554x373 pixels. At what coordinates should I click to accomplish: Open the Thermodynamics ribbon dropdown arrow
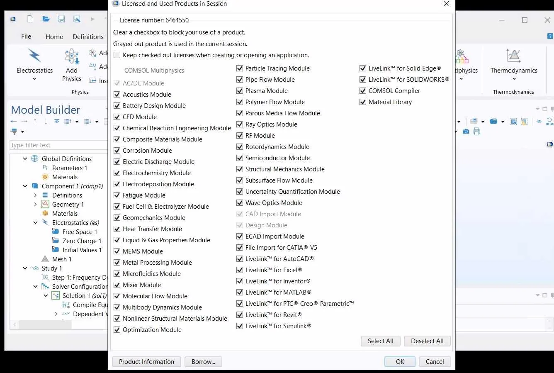tap(514, 79)
